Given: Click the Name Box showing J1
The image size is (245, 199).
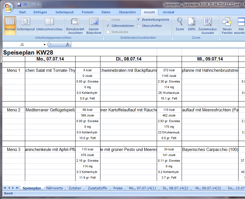Looking at the screenshot, I should [x=22, y=44].
